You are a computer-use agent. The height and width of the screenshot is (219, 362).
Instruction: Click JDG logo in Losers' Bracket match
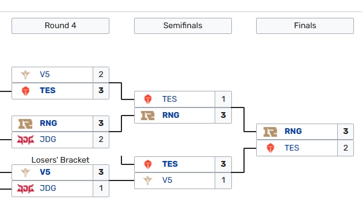tap(25, 189)
